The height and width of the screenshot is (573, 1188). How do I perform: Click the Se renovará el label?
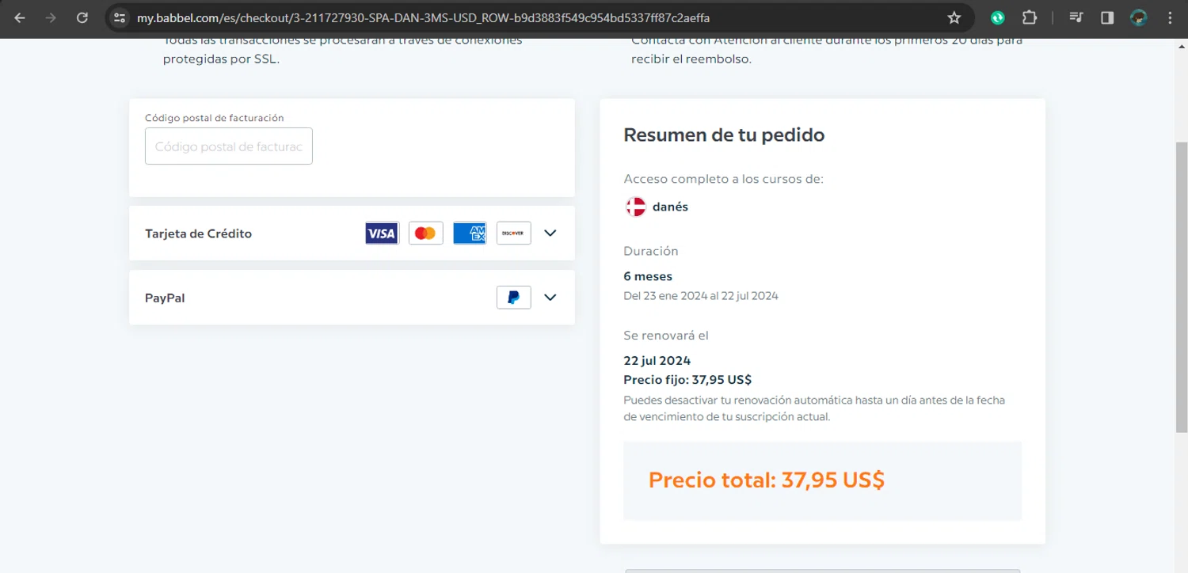click(x=666, y=336)
